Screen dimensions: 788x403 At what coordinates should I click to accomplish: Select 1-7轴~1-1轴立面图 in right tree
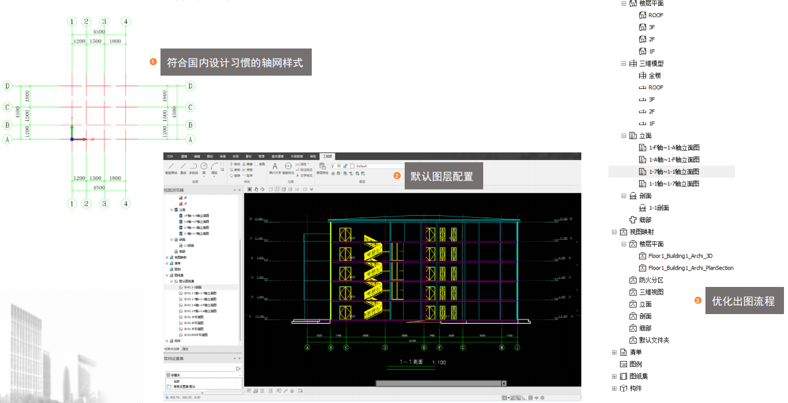(674, 171)
